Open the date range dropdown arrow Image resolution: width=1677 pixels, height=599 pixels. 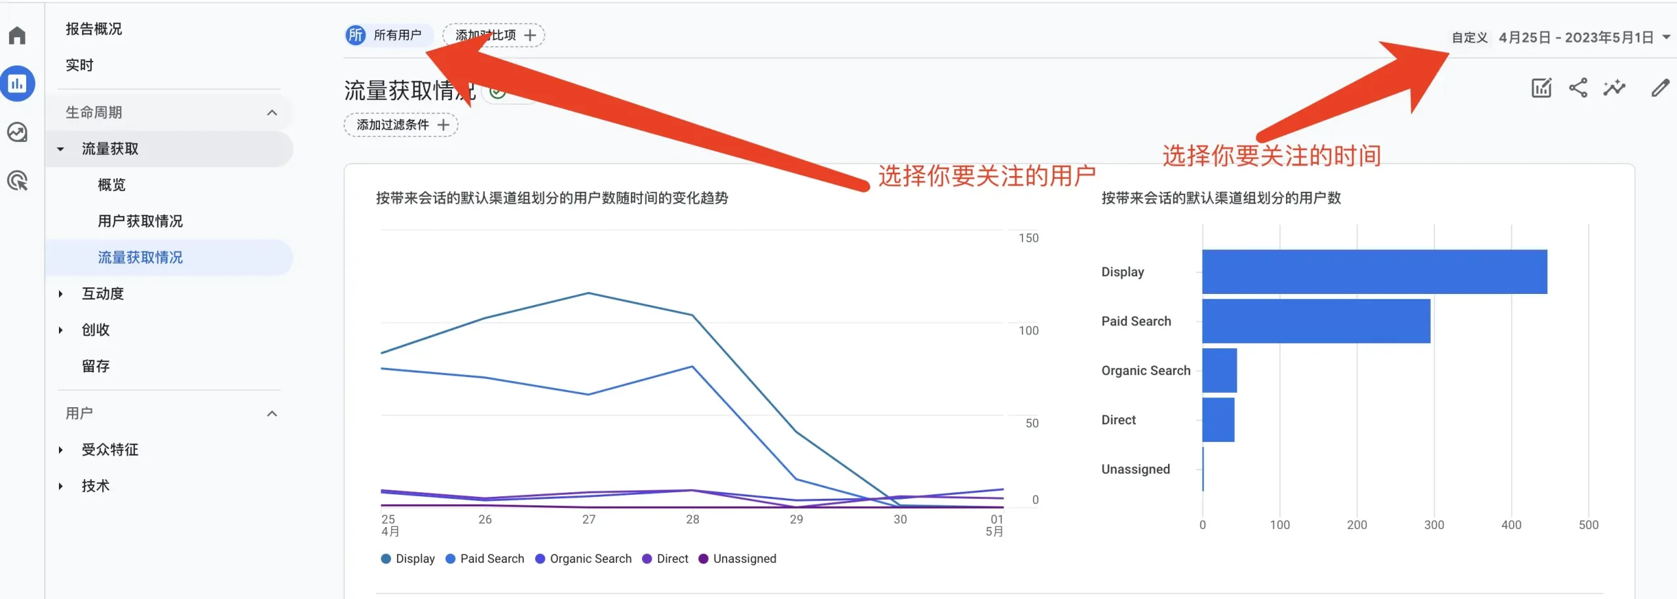(x=1666, y=37)
